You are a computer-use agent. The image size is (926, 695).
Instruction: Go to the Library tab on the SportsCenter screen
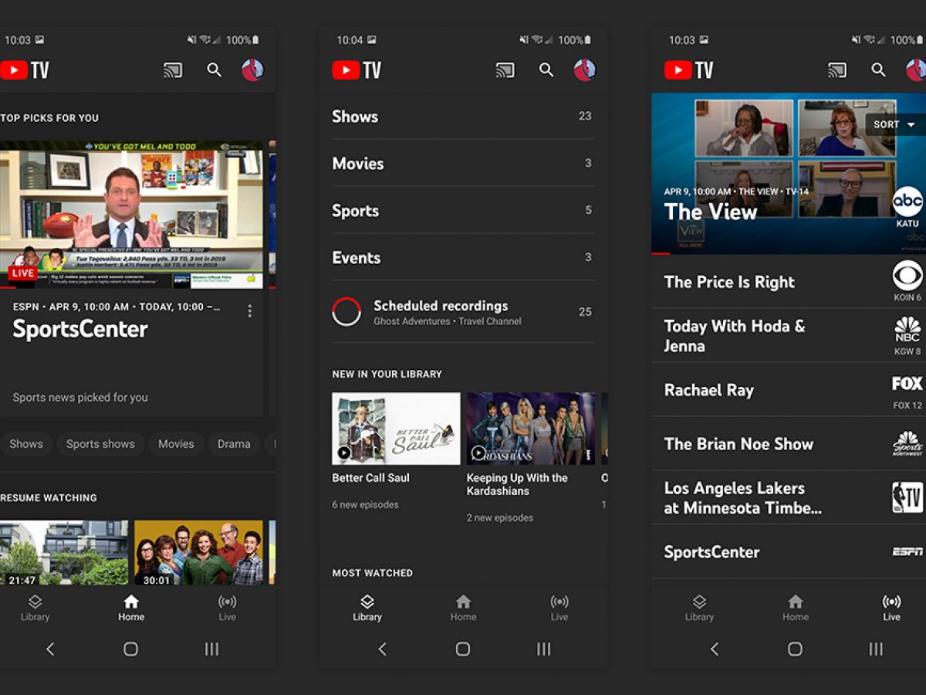click(x=35, y=607)
